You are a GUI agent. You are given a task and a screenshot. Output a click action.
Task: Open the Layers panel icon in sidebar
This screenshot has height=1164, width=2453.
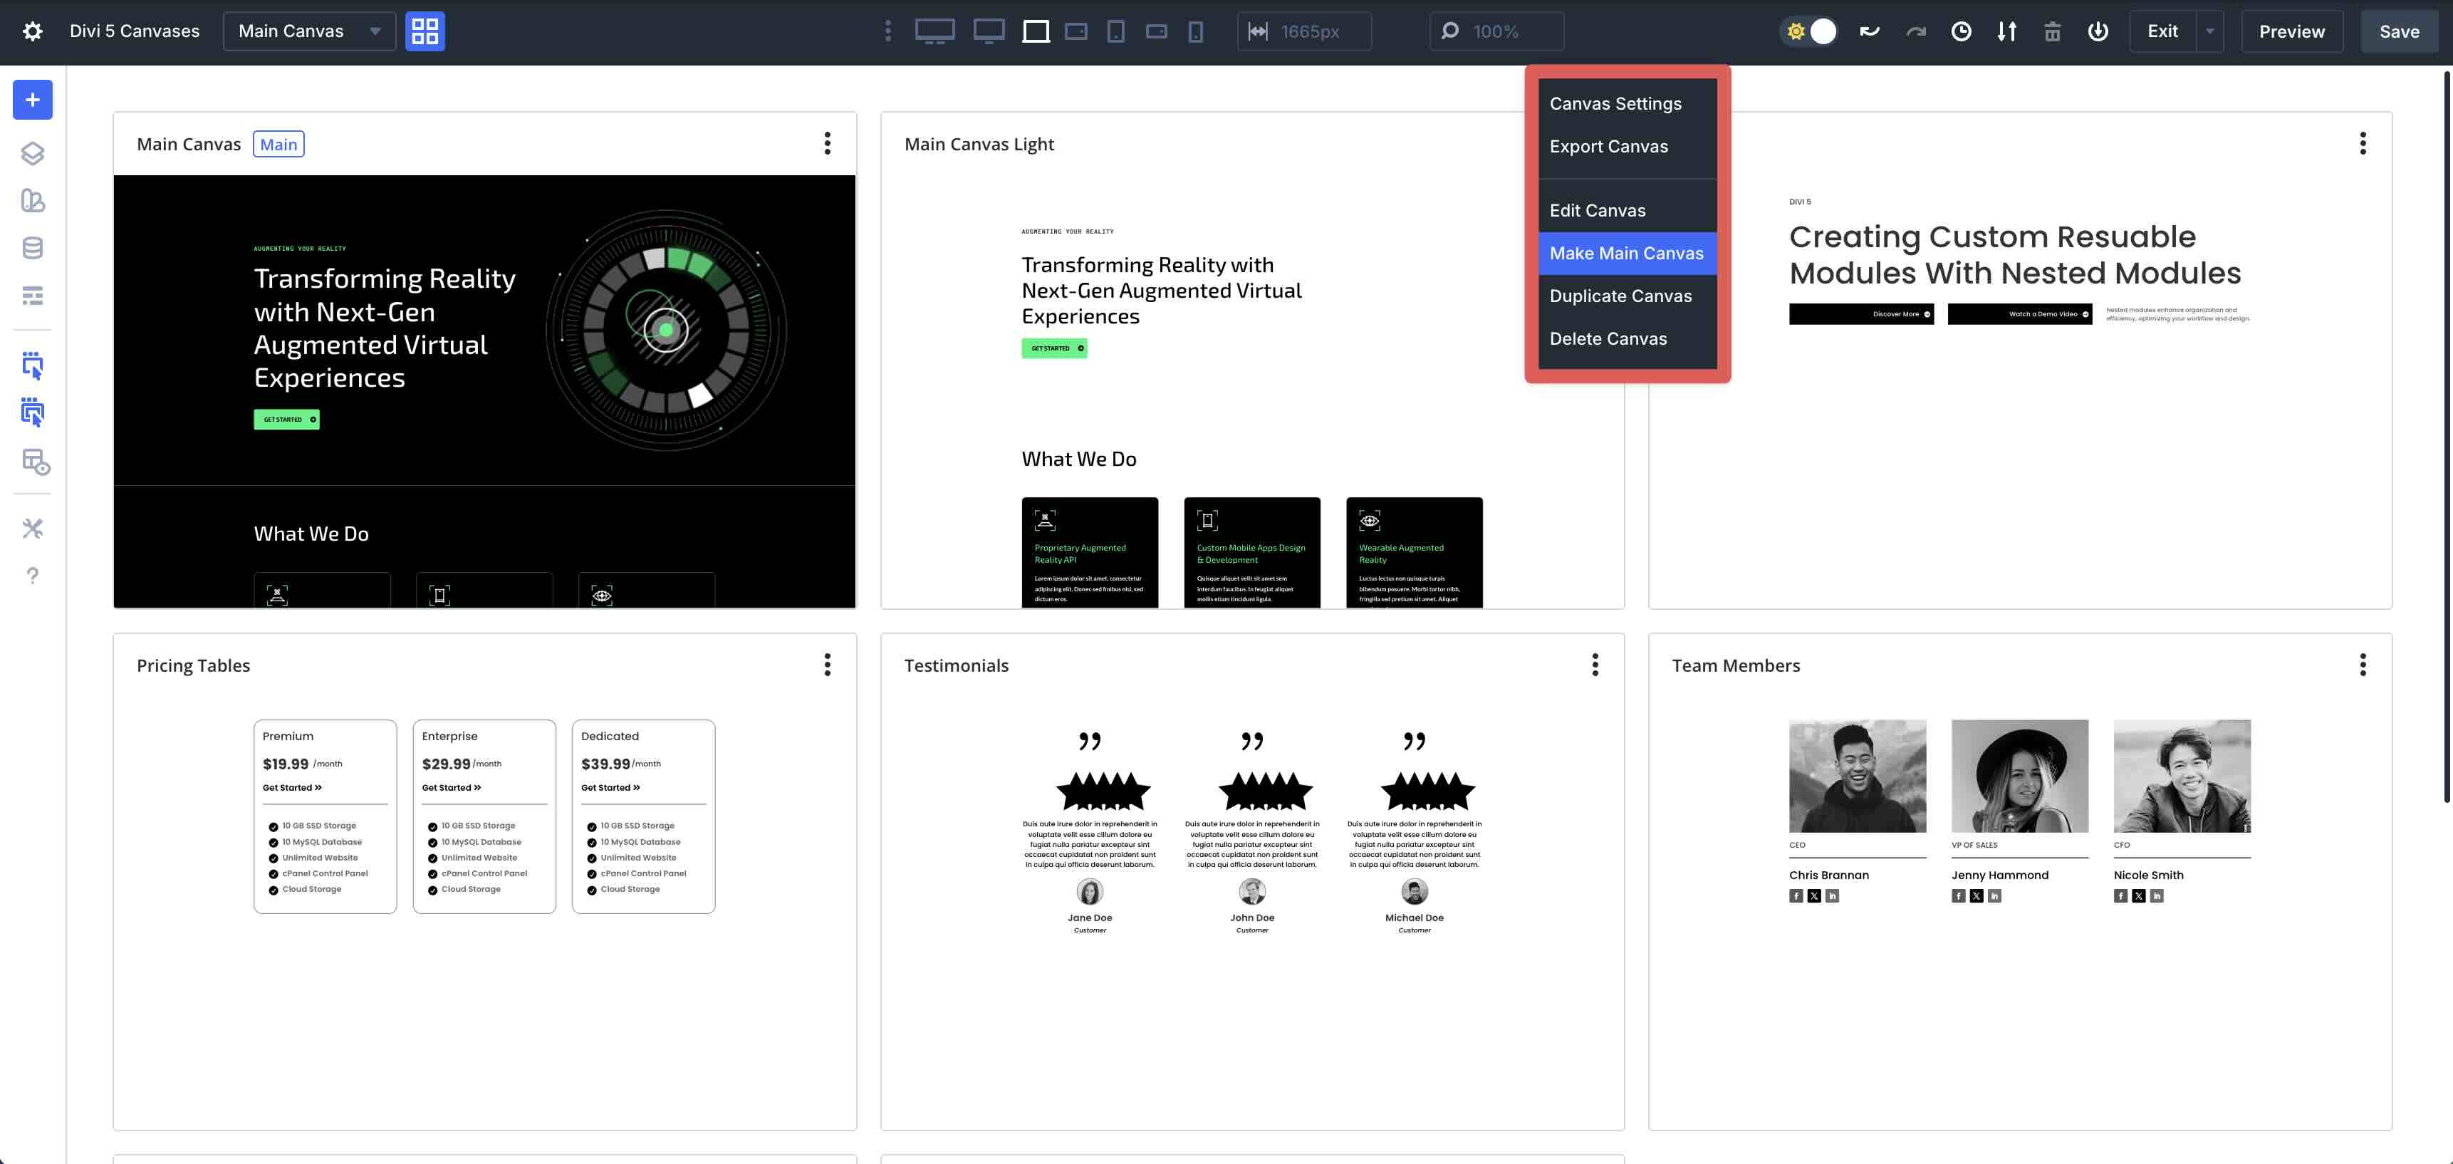pyautogui.click(x=32, y=153)
